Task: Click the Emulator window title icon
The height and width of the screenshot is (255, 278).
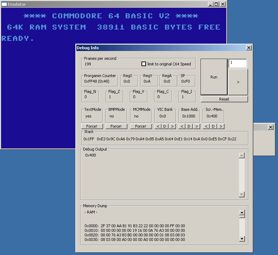Action: (x=4, y=4)
